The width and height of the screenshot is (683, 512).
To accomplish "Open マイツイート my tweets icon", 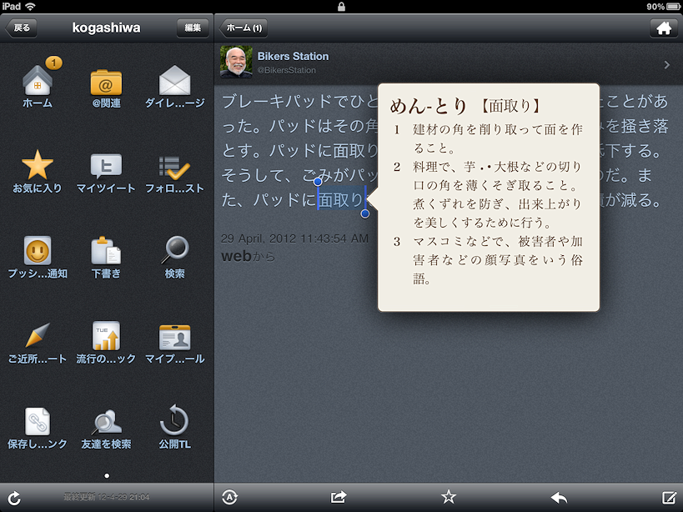I will point(106,168).
